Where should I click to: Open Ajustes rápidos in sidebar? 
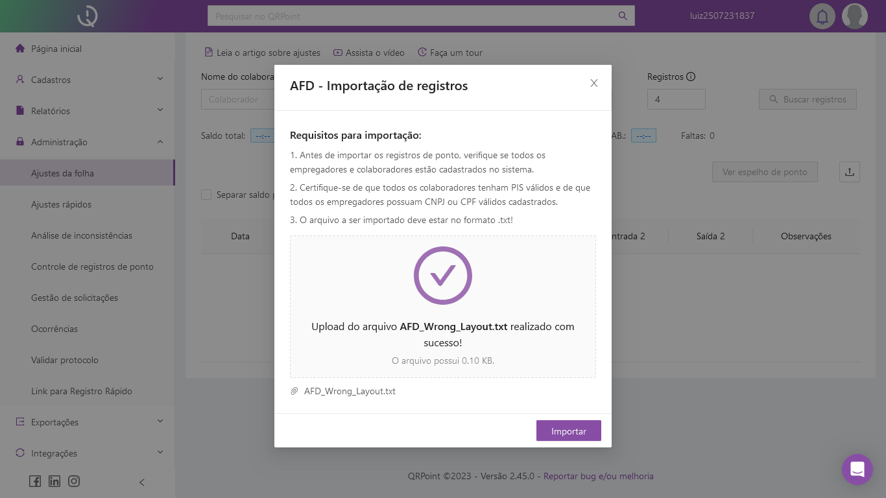(61, 204)
